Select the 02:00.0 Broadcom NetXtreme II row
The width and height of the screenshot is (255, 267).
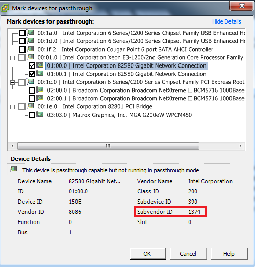(x=146, y=90)
